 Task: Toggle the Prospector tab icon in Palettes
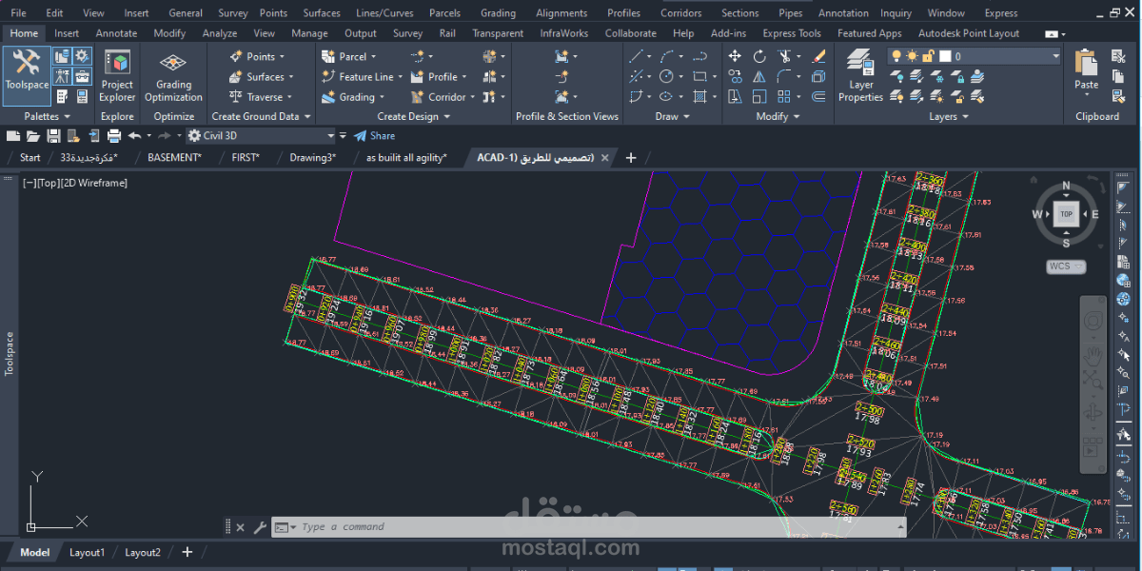point(62,56)
